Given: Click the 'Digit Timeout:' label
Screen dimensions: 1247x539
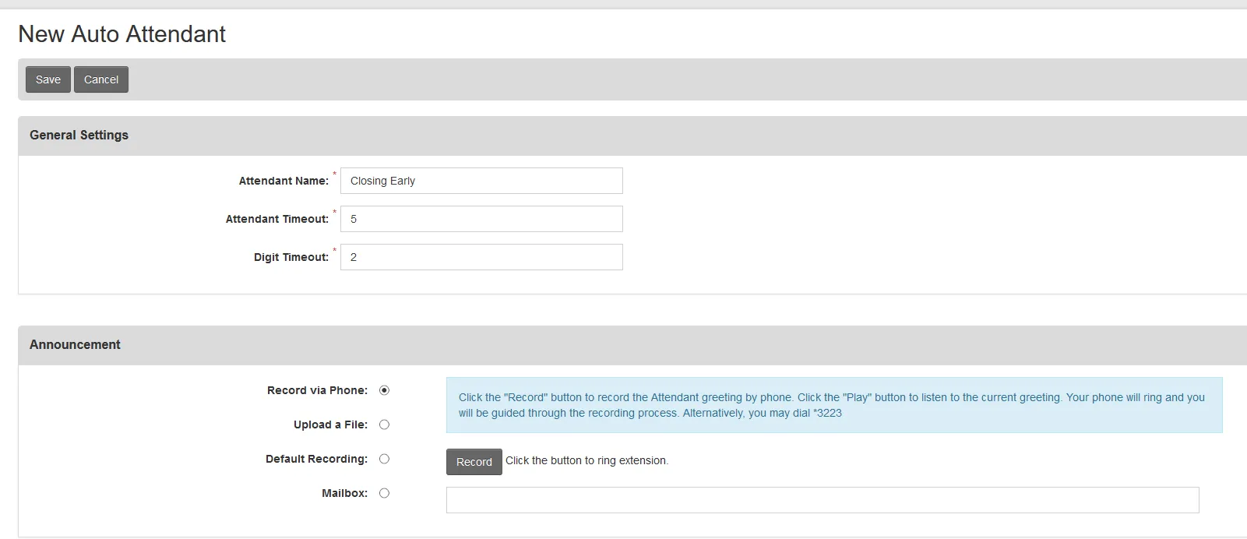Looking at the screenshot, I should coord(291,257).
